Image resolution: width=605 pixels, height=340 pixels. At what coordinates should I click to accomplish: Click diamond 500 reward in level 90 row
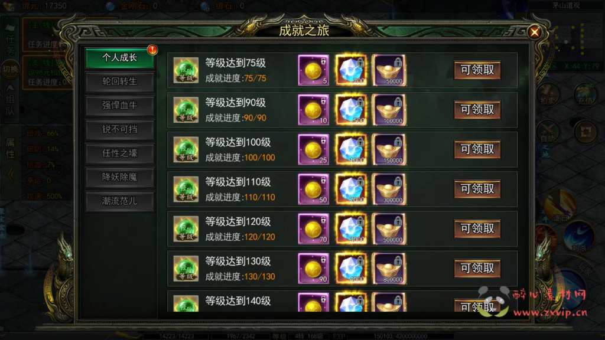[351, 110]
